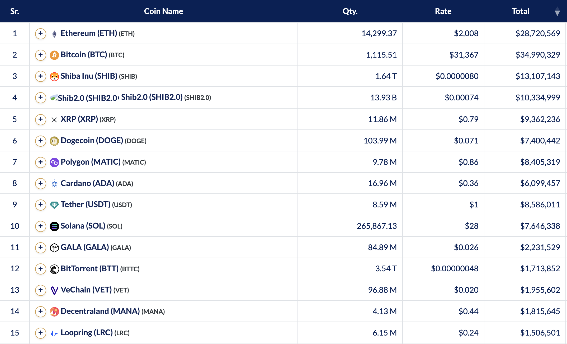Screen dimensions: 567x344
Task: Expand the VeChain row details
Action: 40,290
